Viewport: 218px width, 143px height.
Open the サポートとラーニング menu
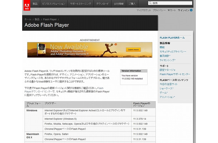point(81,4)
